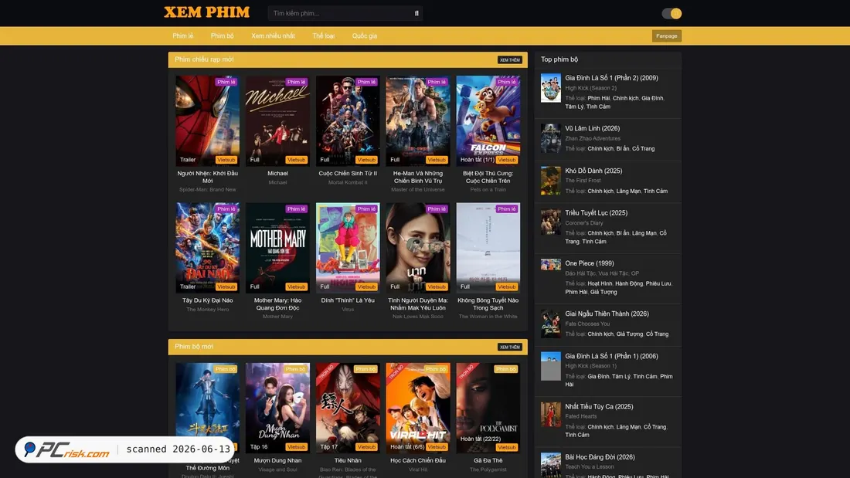Open Nhất Tiếu Tùy Ca (2025) thumbnail
850x478 pixels.
coord(551,415)
